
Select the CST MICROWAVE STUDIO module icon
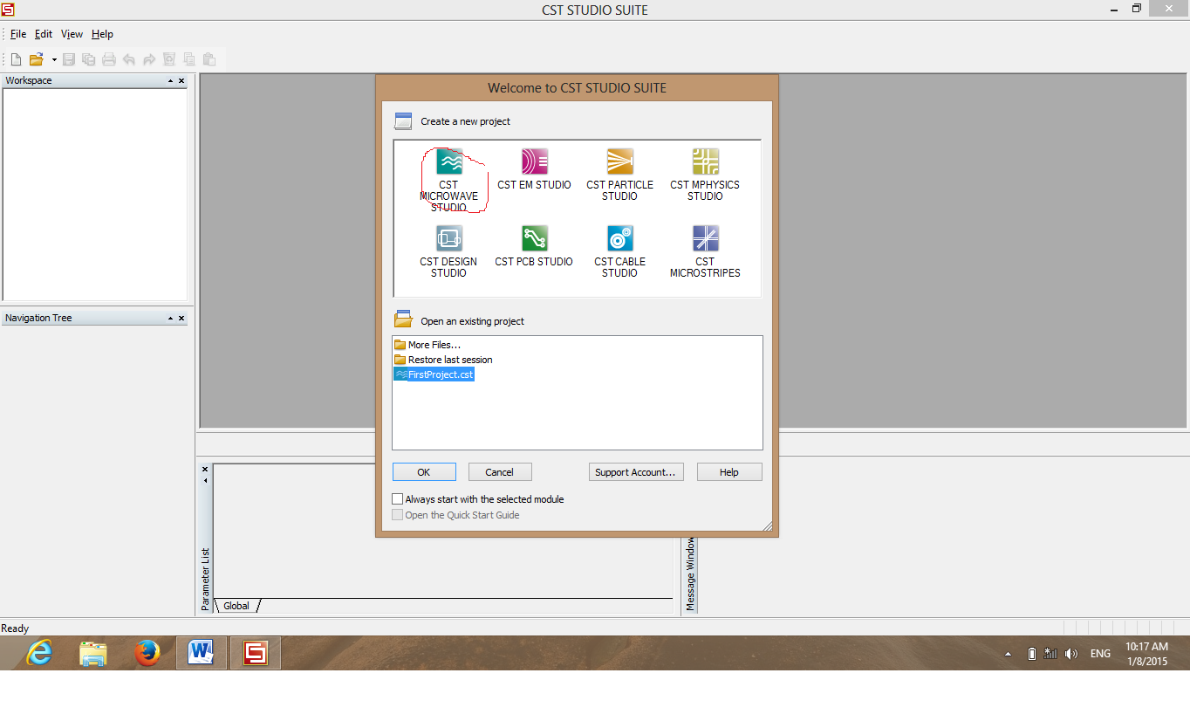tap(448, 161)
